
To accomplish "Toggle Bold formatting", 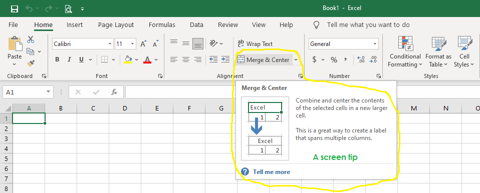I will 57,59.
